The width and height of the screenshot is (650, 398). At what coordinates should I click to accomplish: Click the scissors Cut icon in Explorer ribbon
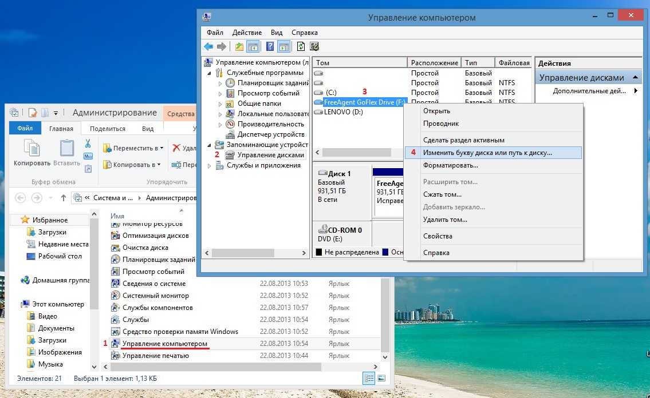pyautogui.click(x=88, y=144)
